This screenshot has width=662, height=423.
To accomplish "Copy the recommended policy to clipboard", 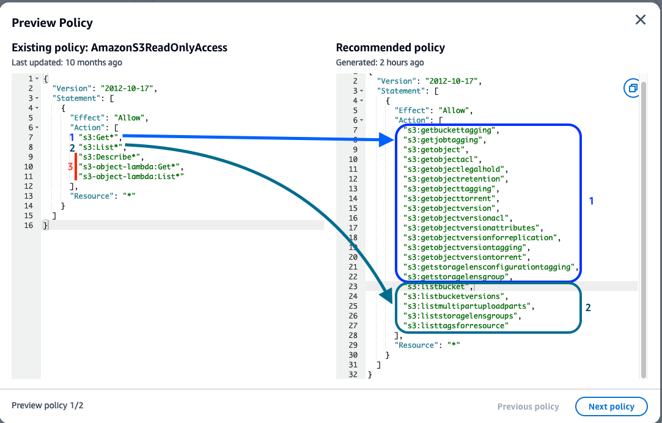I will pos(633,88).
